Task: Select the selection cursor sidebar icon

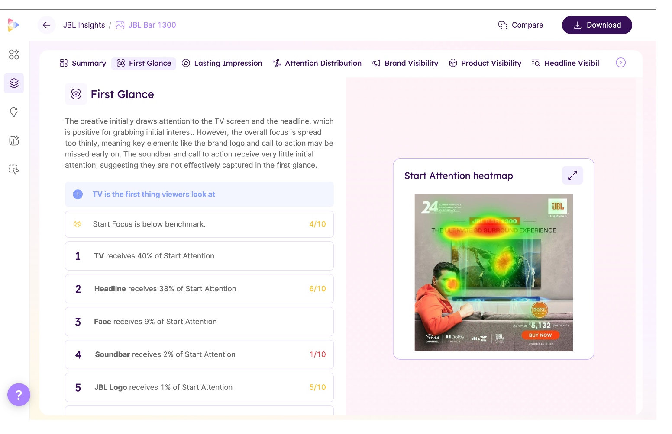Action: coord(14,169)
